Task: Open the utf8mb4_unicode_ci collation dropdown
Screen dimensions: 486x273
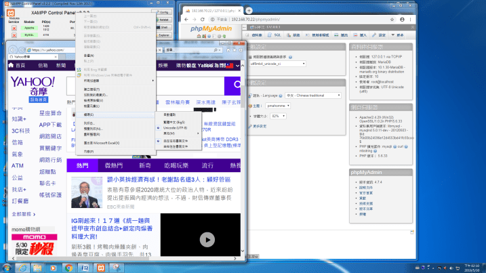Action: tap(278, 63)
